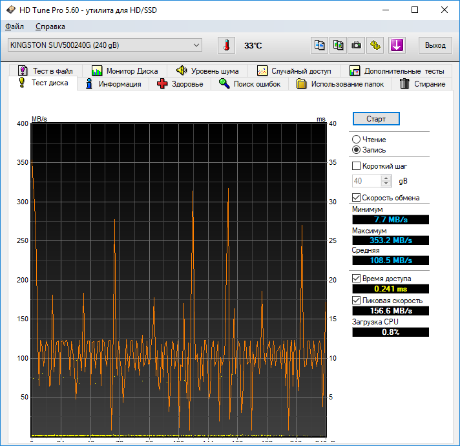Screen dimensions: 460x446
Task: Click the yellow options gear icon
Action: coord(376,45)
